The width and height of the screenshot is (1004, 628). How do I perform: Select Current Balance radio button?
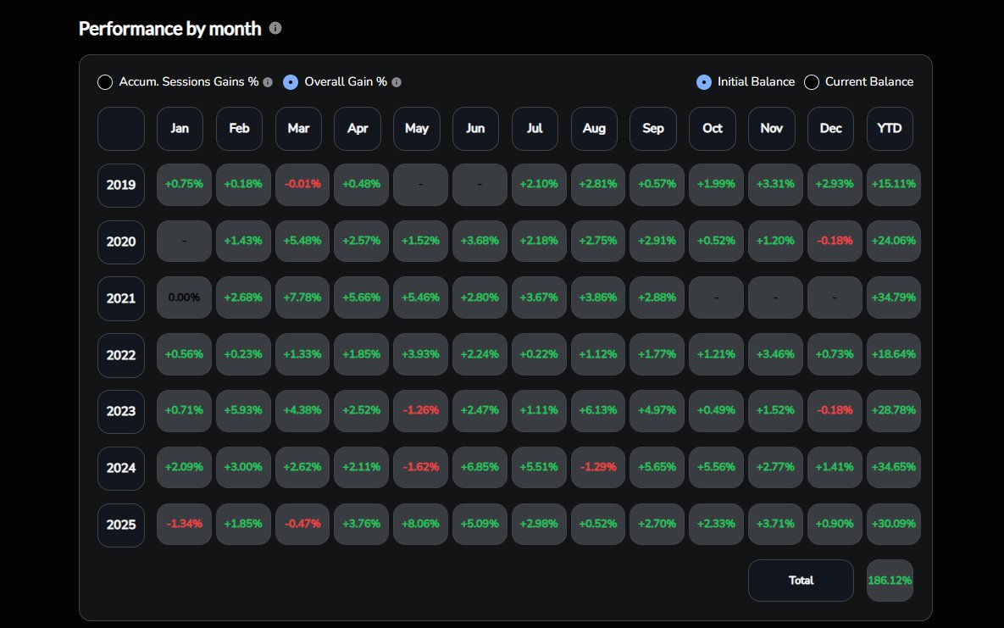(812, 82)
